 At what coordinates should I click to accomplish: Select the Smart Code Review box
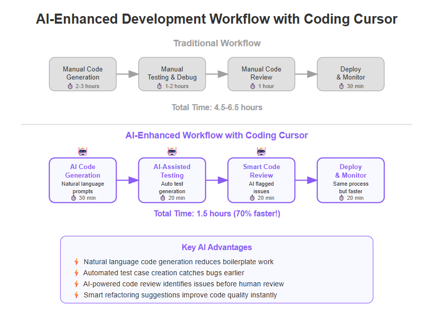pos(261,180)
